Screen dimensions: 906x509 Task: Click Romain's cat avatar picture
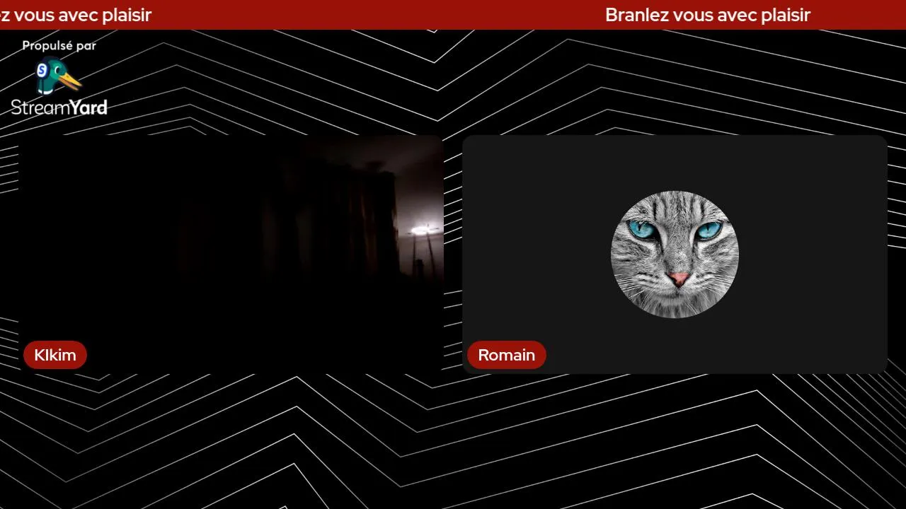point(675,255)
